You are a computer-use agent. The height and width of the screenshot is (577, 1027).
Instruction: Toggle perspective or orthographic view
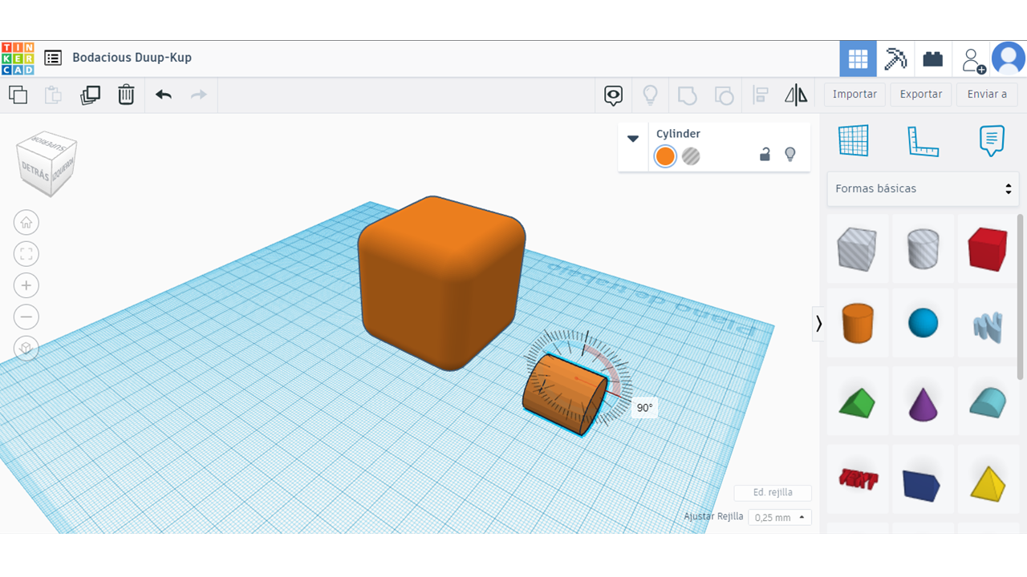26,348
